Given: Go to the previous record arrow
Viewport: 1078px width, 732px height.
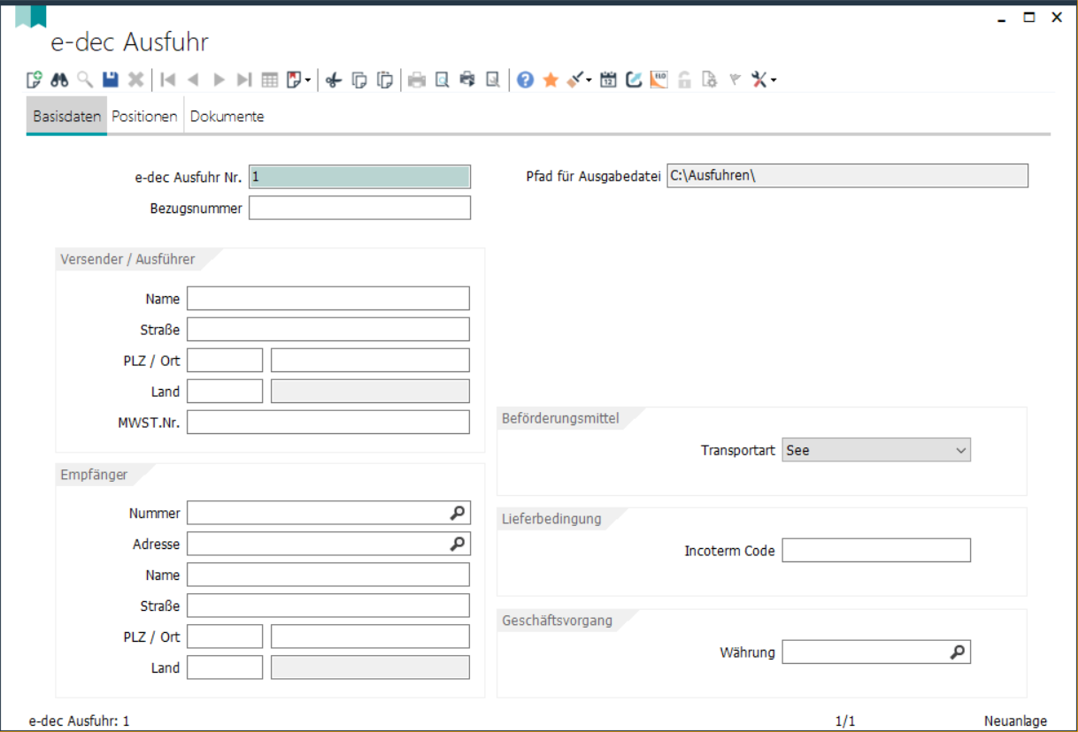Looking at the screenshot, I should click(x=193, y=80).
